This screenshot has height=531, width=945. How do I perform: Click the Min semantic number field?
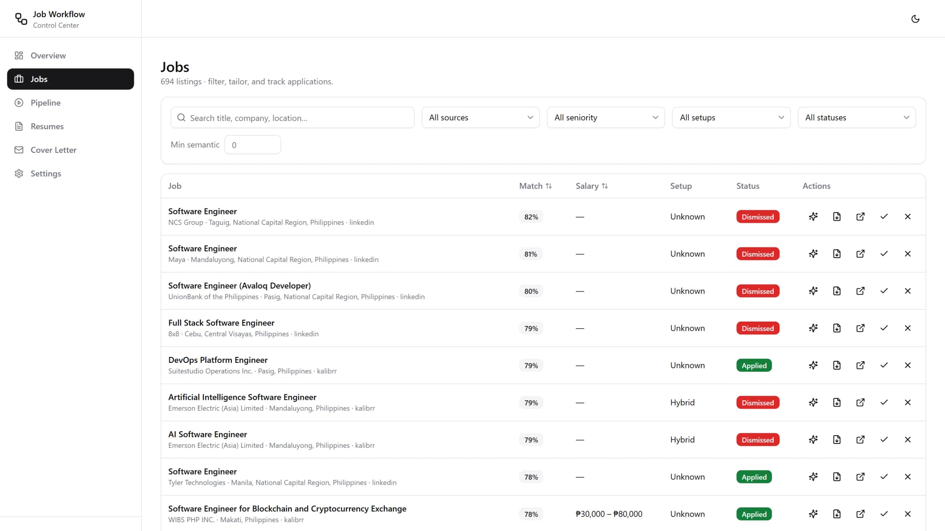click(x=252, y=145)
